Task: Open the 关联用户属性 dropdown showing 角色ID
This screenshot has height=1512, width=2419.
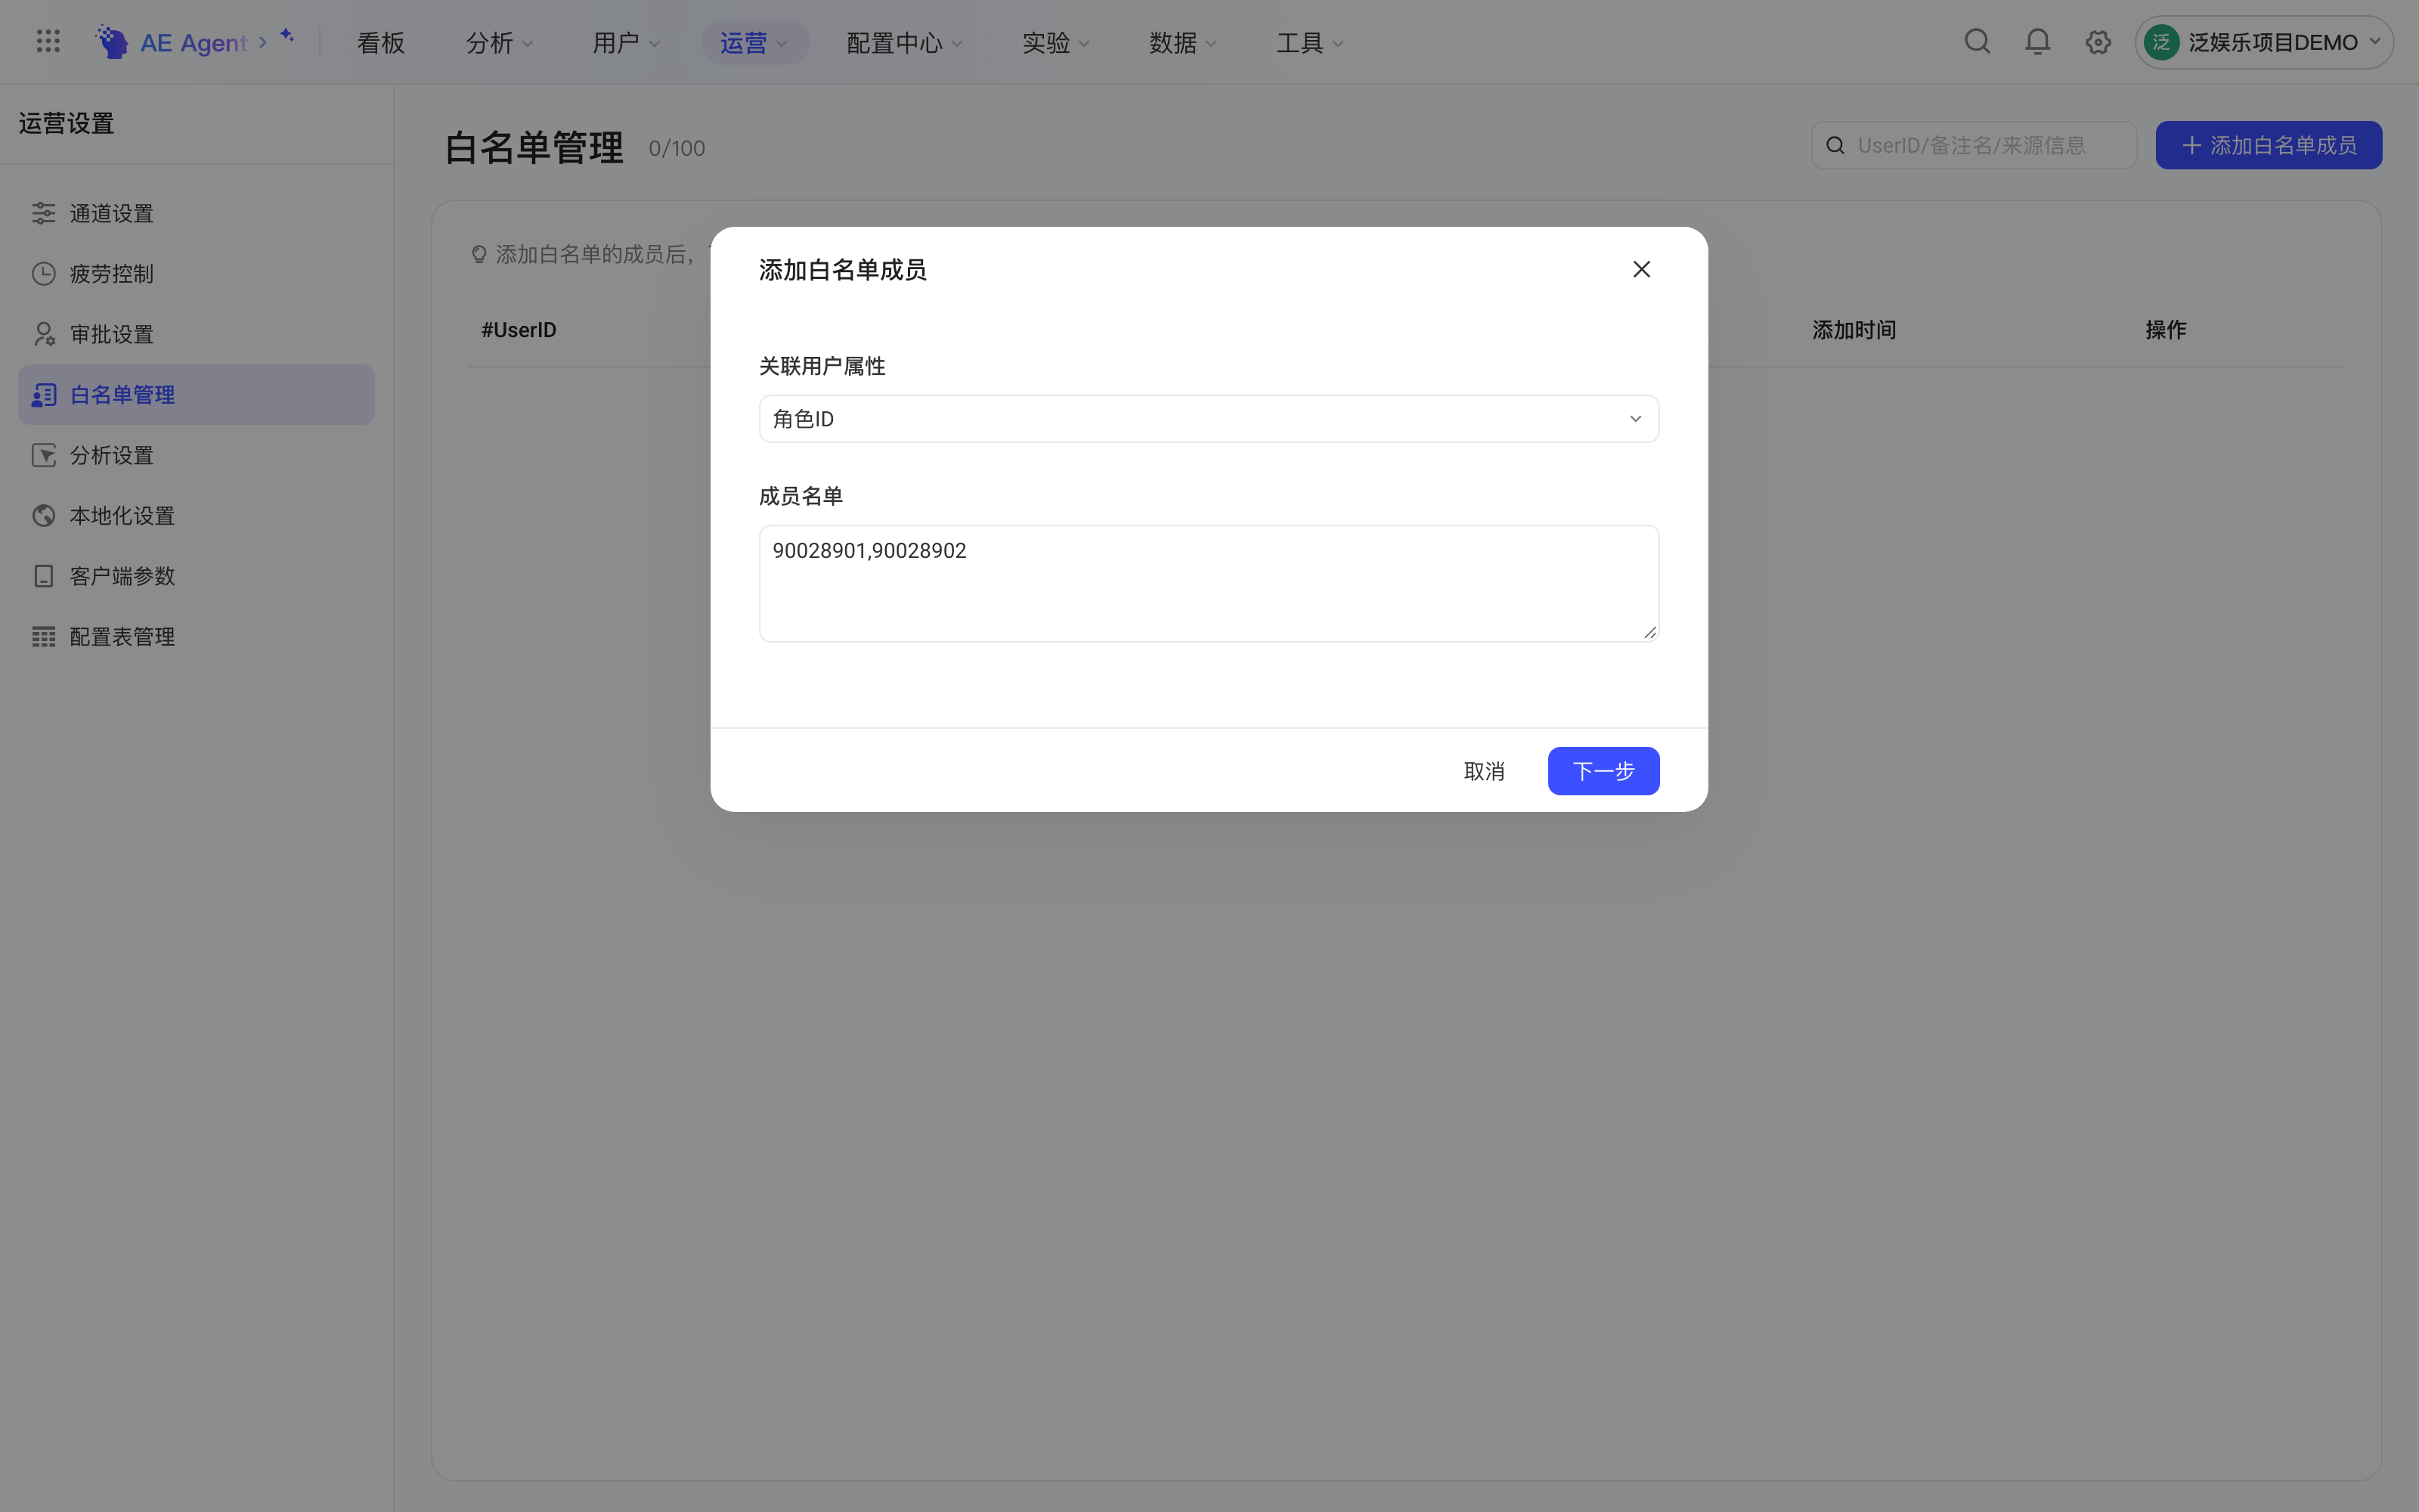Action: pos(1209,419)
